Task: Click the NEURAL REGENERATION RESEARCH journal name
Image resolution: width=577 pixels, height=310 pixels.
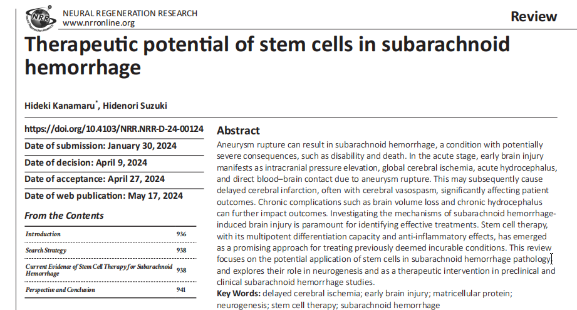Action: point(130,13)
